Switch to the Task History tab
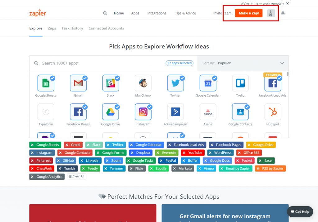Screen dimensions: 318x222 (x=72, y=28)
